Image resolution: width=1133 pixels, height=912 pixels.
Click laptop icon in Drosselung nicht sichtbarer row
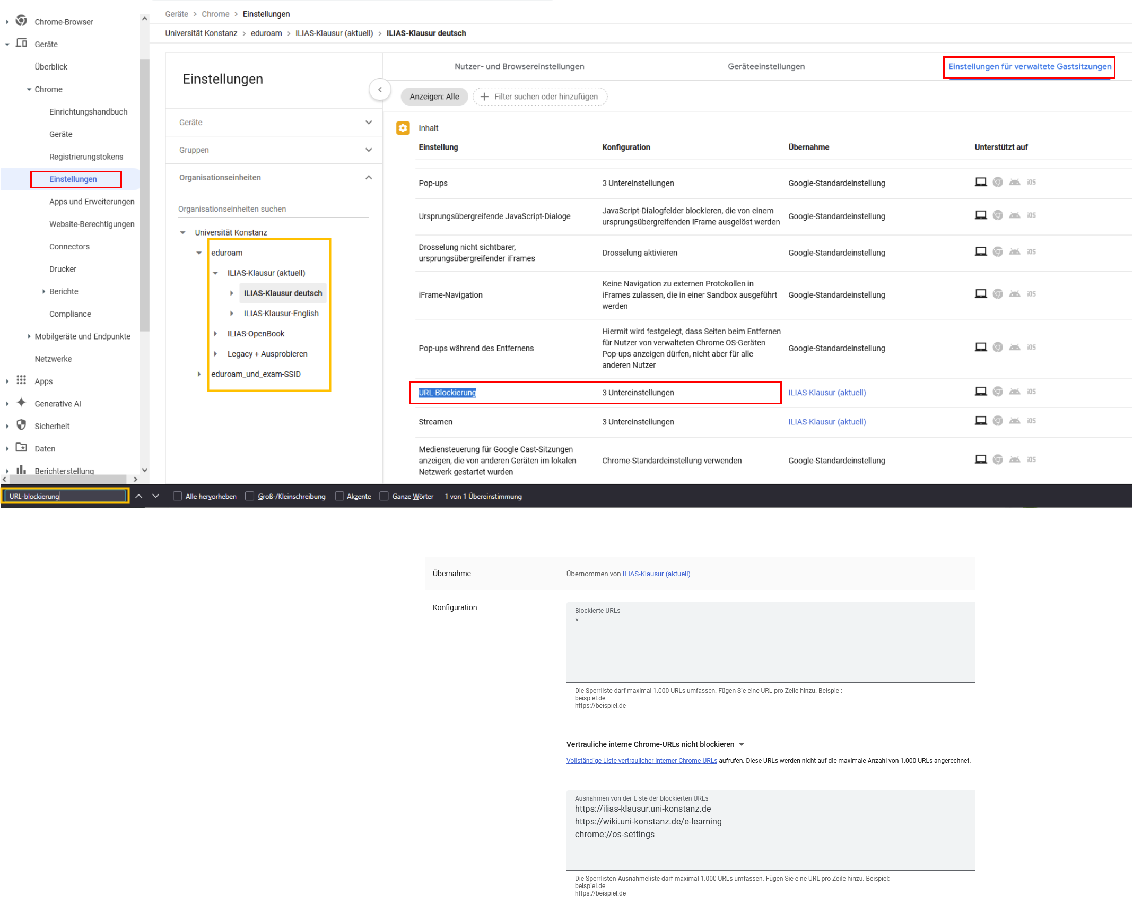[981, 251]
